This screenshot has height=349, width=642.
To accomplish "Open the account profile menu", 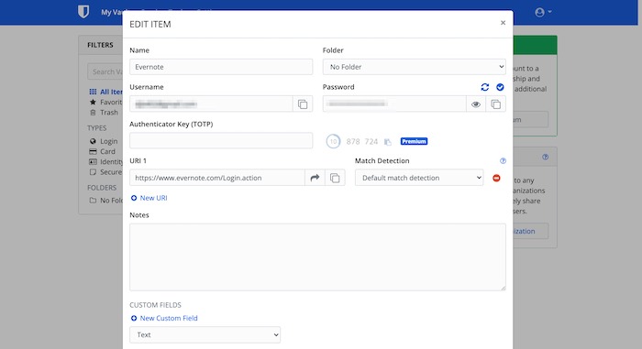I will pos(543,12).
